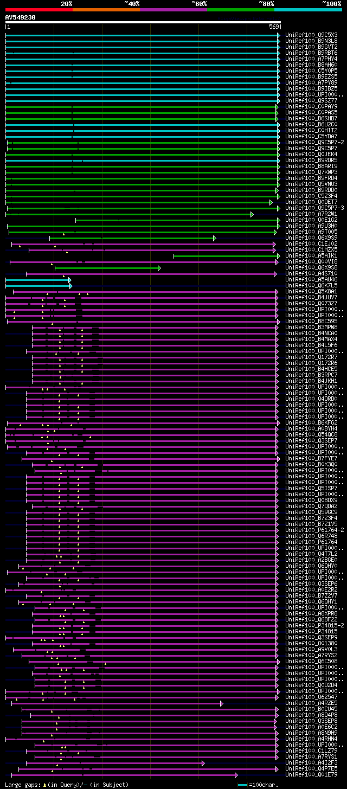This screenshot has height=789, width=347.
Task: Select the UniRef100_C0HIT2 label
Action: [x=311, y=130]
